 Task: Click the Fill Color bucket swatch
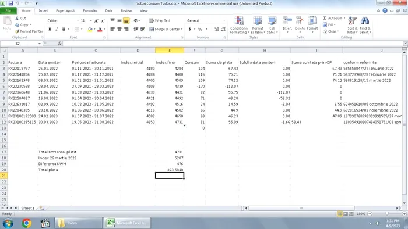(x=90, y=29)
